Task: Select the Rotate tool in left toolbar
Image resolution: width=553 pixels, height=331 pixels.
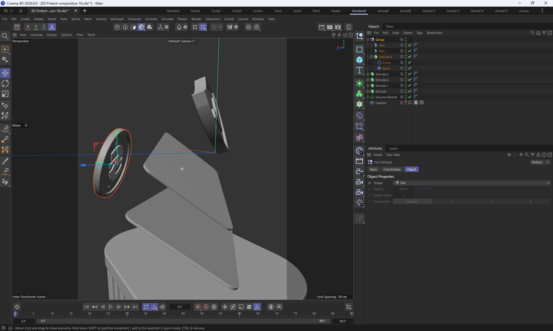Action: [5, 84]
